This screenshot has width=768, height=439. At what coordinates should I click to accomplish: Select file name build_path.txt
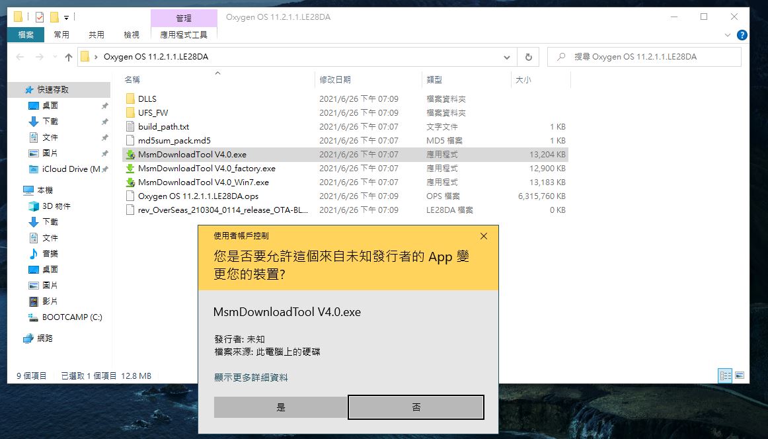click(164, 126)
